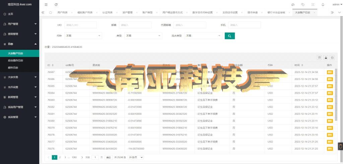
Task: Switch to the 数字货币币种设置 tab
Action: pyautogui.click(x=203, y=13)
